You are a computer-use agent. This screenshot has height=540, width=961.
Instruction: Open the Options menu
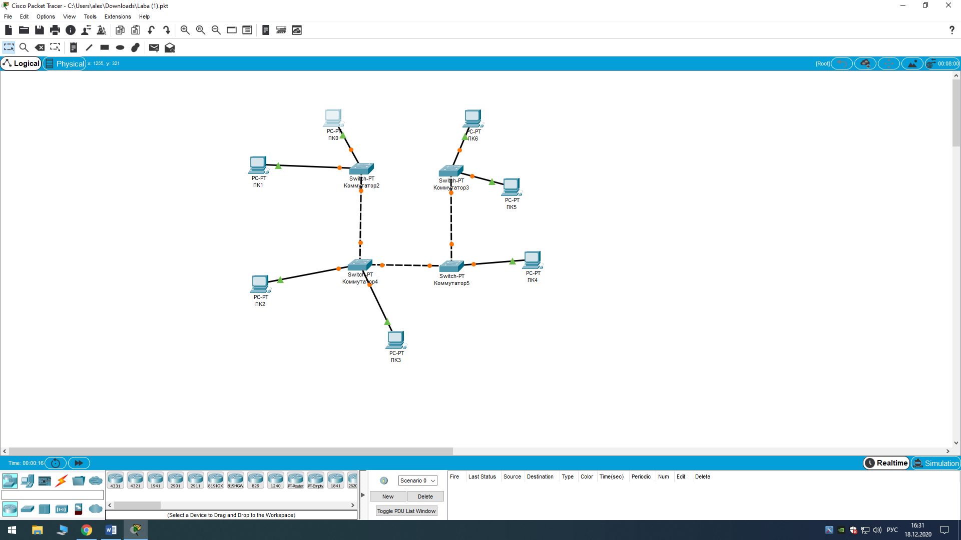tap(45, 16)
